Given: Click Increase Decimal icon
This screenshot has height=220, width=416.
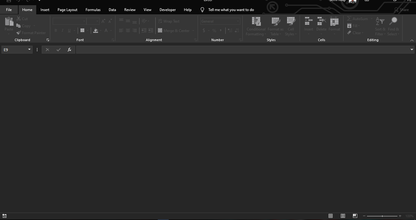Looking at the screenshot, I should [x=230, y=30].
